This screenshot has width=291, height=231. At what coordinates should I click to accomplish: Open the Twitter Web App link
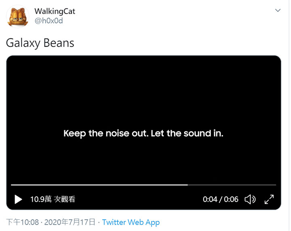[x=131, y=222]
